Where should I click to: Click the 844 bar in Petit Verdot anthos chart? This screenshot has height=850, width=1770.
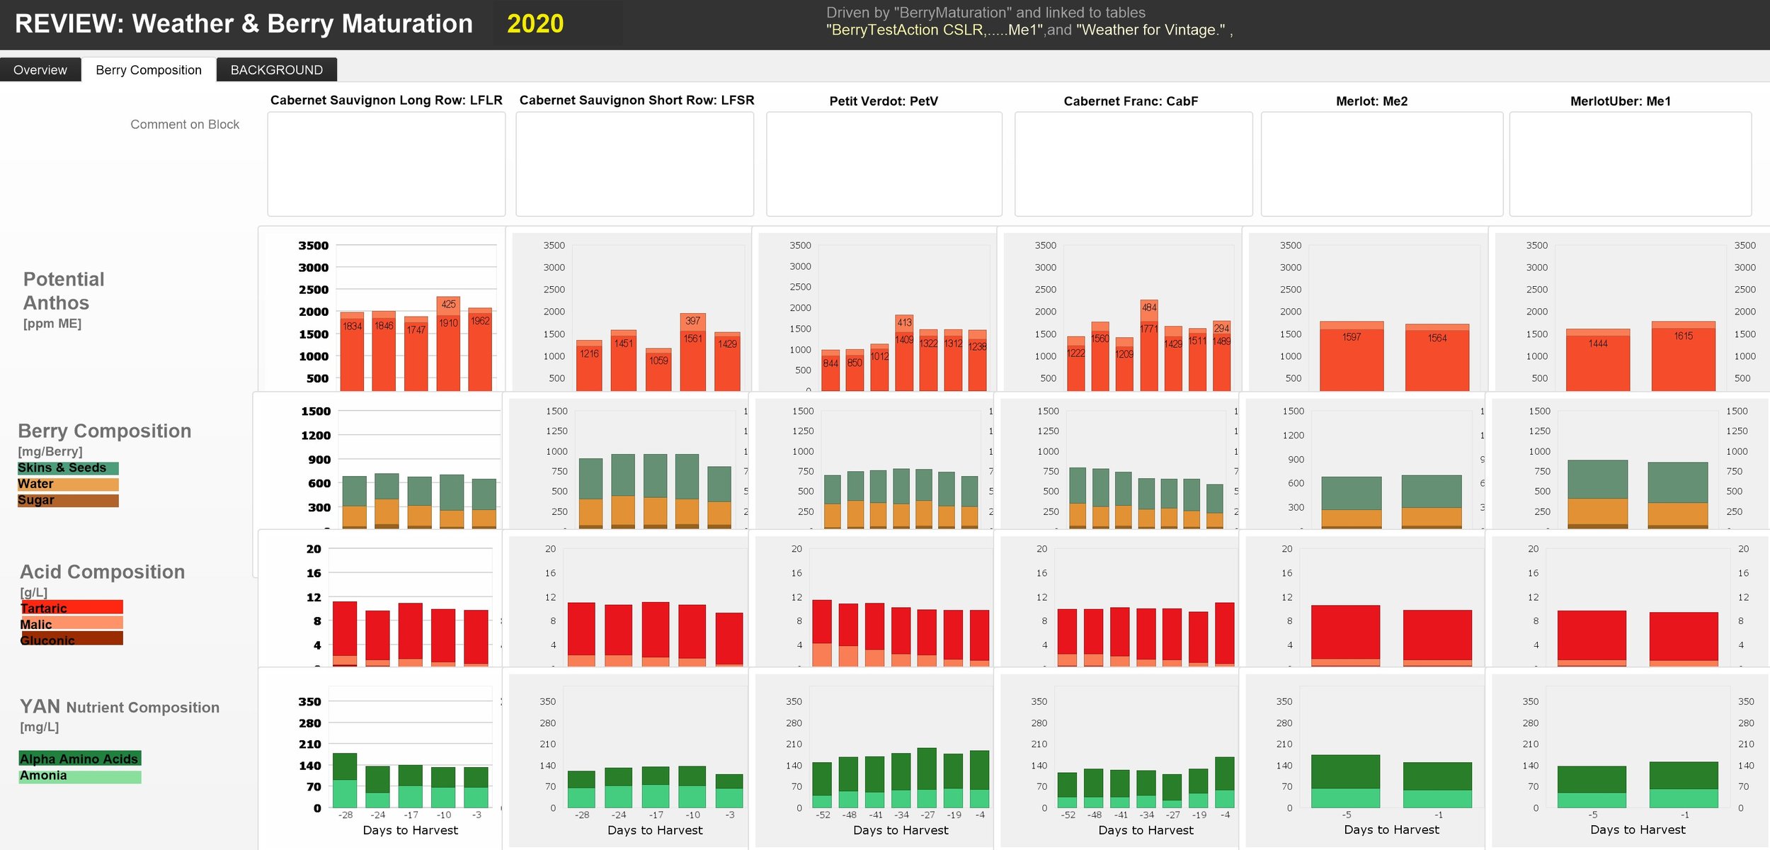pos(830,373)
